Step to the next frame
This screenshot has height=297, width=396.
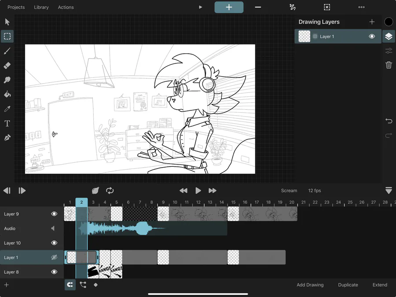(22, 191)
